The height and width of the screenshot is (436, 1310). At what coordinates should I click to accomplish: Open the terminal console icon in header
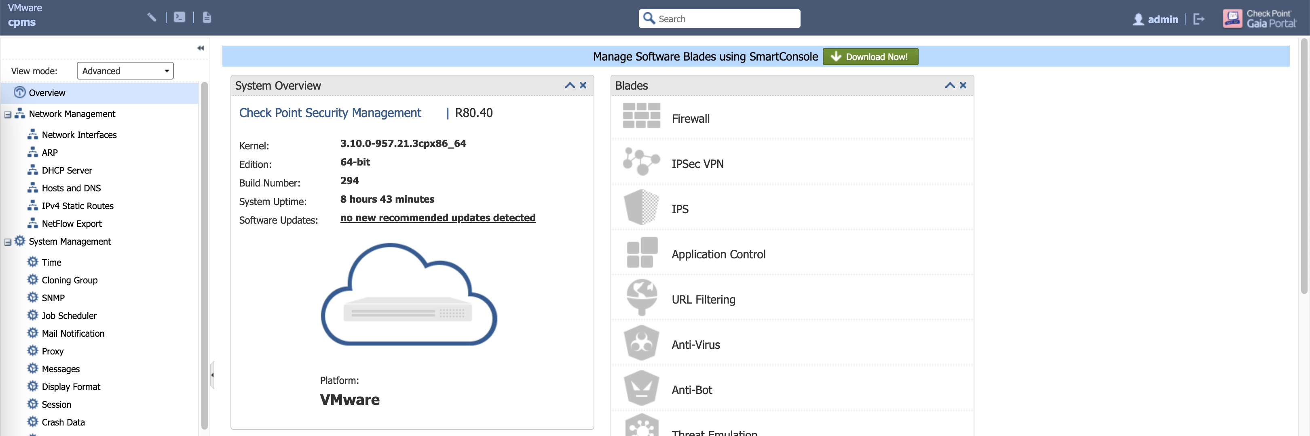179,17
